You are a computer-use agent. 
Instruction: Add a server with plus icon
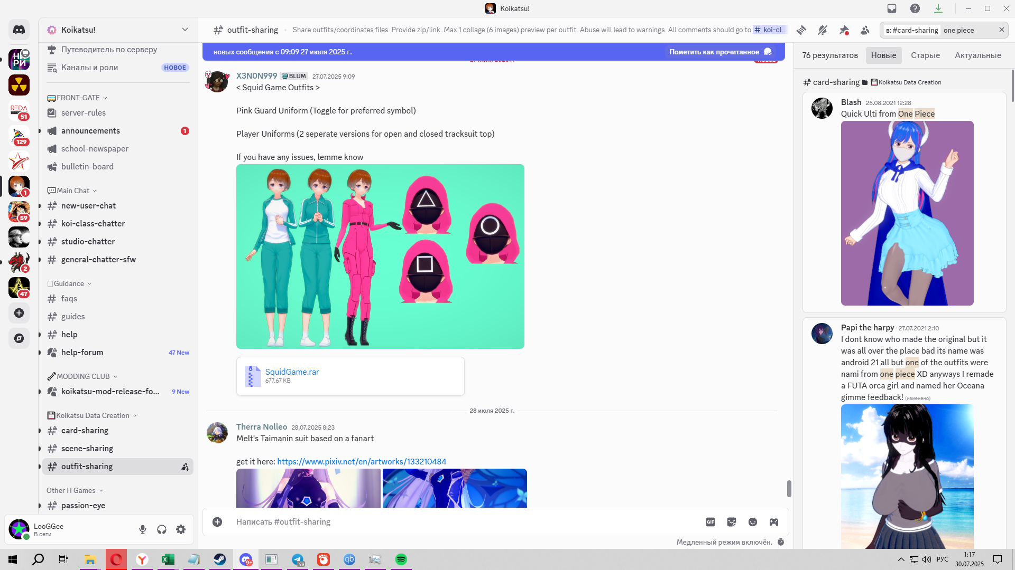coord(19,313)
